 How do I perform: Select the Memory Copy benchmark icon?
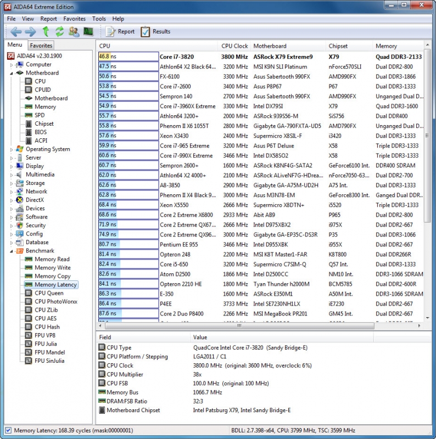click(x=29, y=276)
